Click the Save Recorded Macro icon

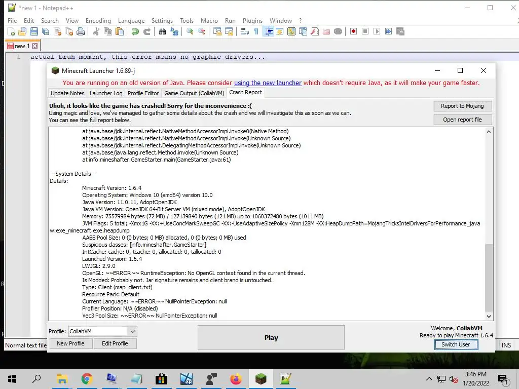400,31
